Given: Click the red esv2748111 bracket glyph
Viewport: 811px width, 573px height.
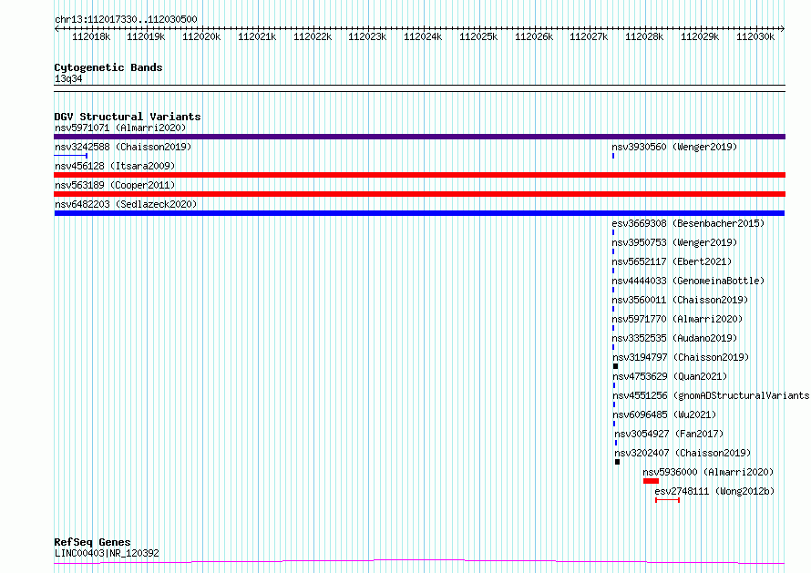Looking at the screenshot, I should click(x=667, y=500).
